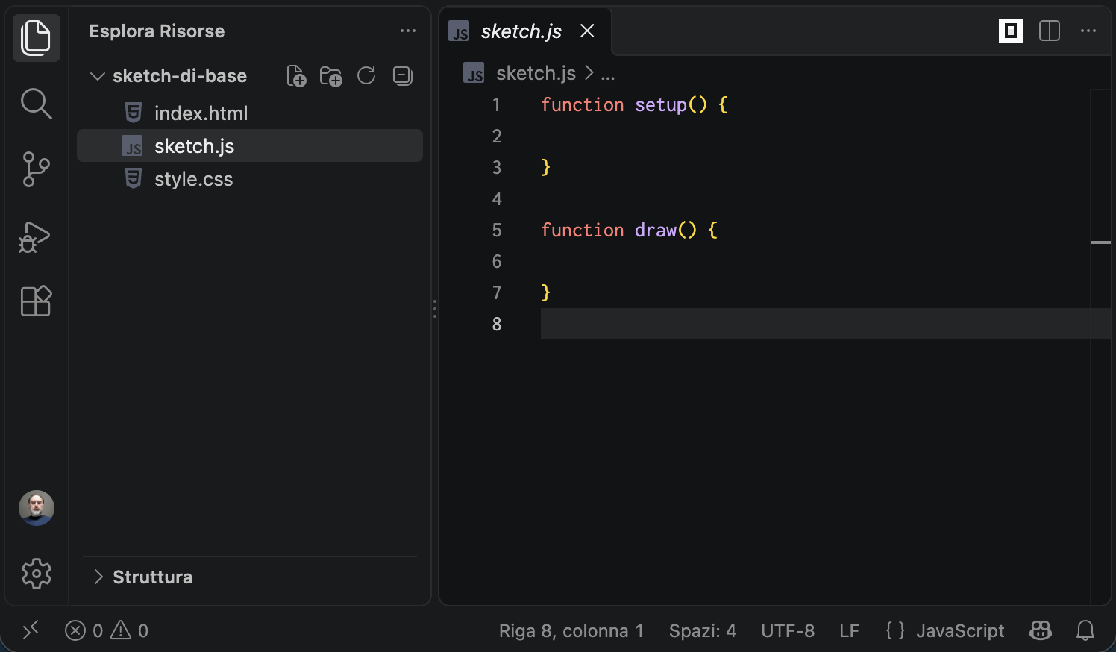Change indentation via Spazi: 4
Viewport: 1116px width, 652px height.
tap(703, 631)
